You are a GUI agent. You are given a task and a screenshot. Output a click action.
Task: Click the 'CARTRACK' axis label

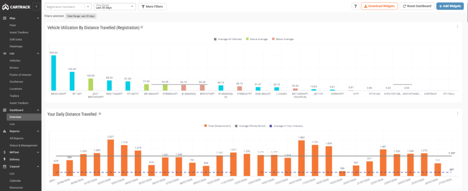click(x=430, y=94)
